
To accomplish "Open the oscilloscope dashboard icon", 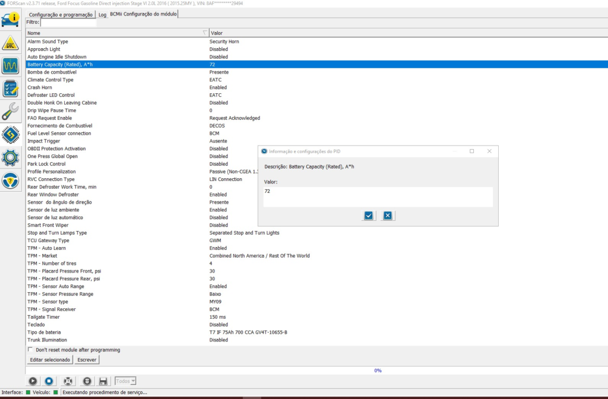I will (11, 66).
